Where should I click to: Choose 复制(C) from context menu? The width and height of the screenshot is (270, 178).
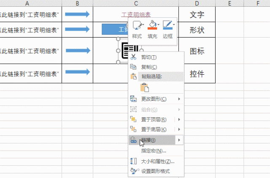pyautogui.click(x=157, y=67)
